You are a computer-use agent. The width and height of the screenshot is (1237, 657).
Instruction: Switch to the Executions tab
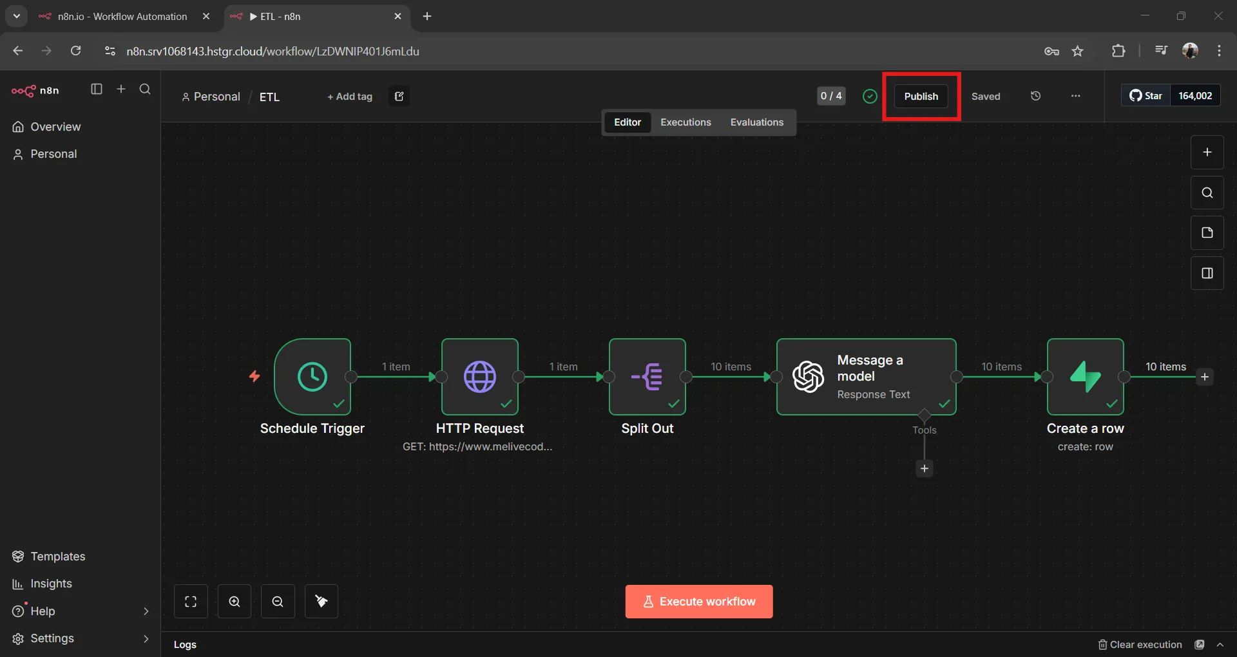pos(685,122)
